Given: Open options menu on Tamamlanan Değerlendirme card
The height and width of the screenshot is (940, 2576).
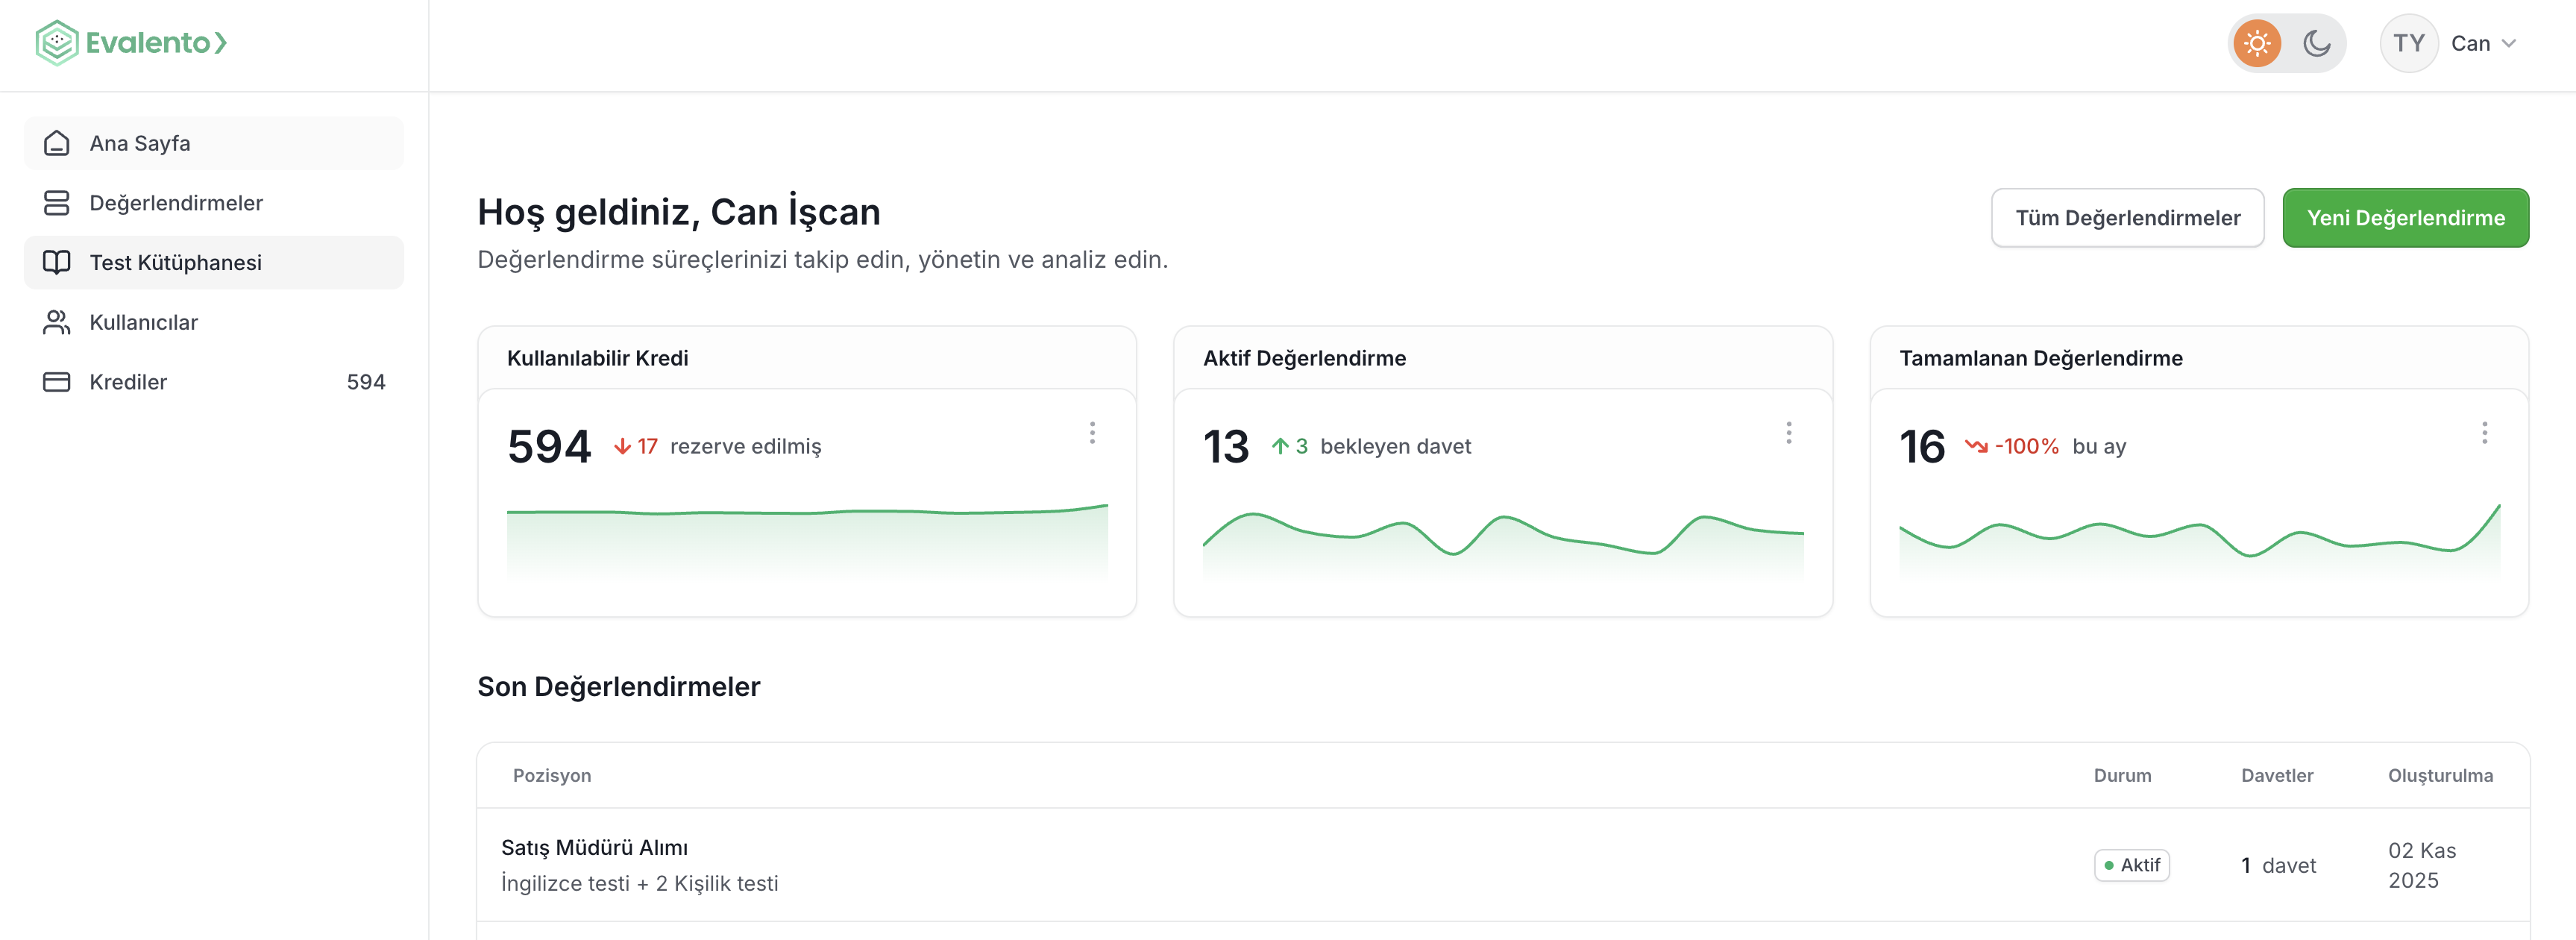Looking at the screenshot, I should coord(2485,433).
